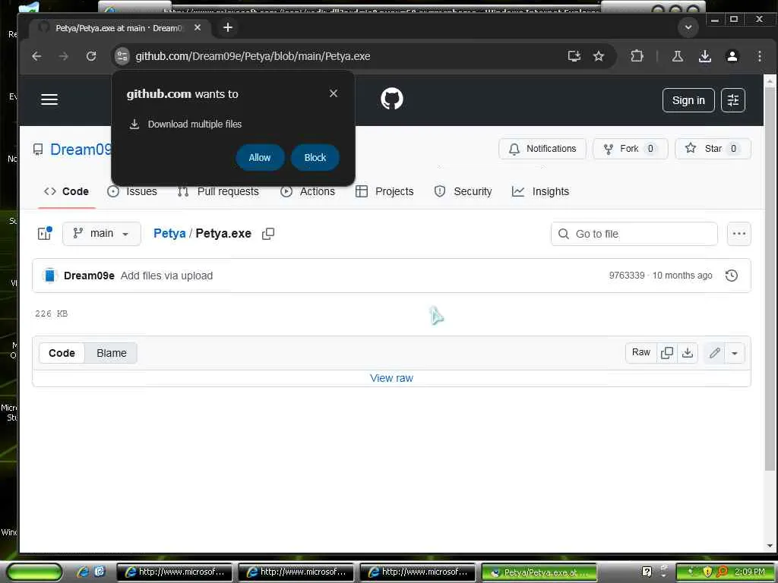Open the Chrome three-dot menu

760,56
